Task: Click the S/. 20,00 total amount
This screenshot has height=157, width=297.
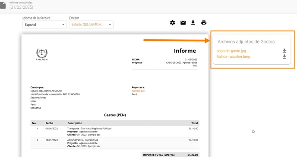Action: [x=193, y=155]
